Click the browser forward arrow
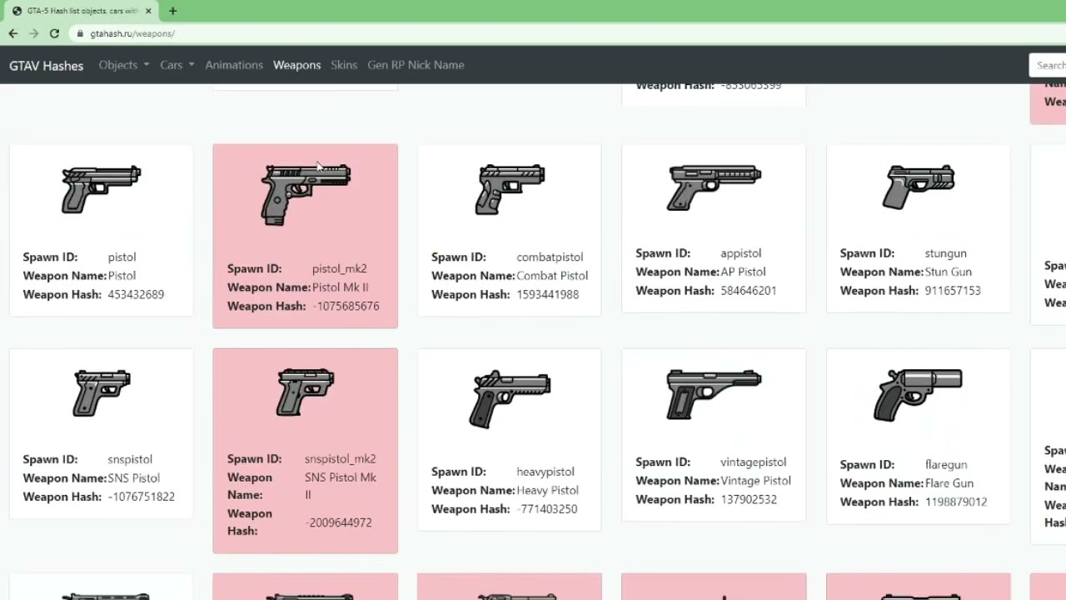The image size is (1066, 600). click(x=33, y=33)
